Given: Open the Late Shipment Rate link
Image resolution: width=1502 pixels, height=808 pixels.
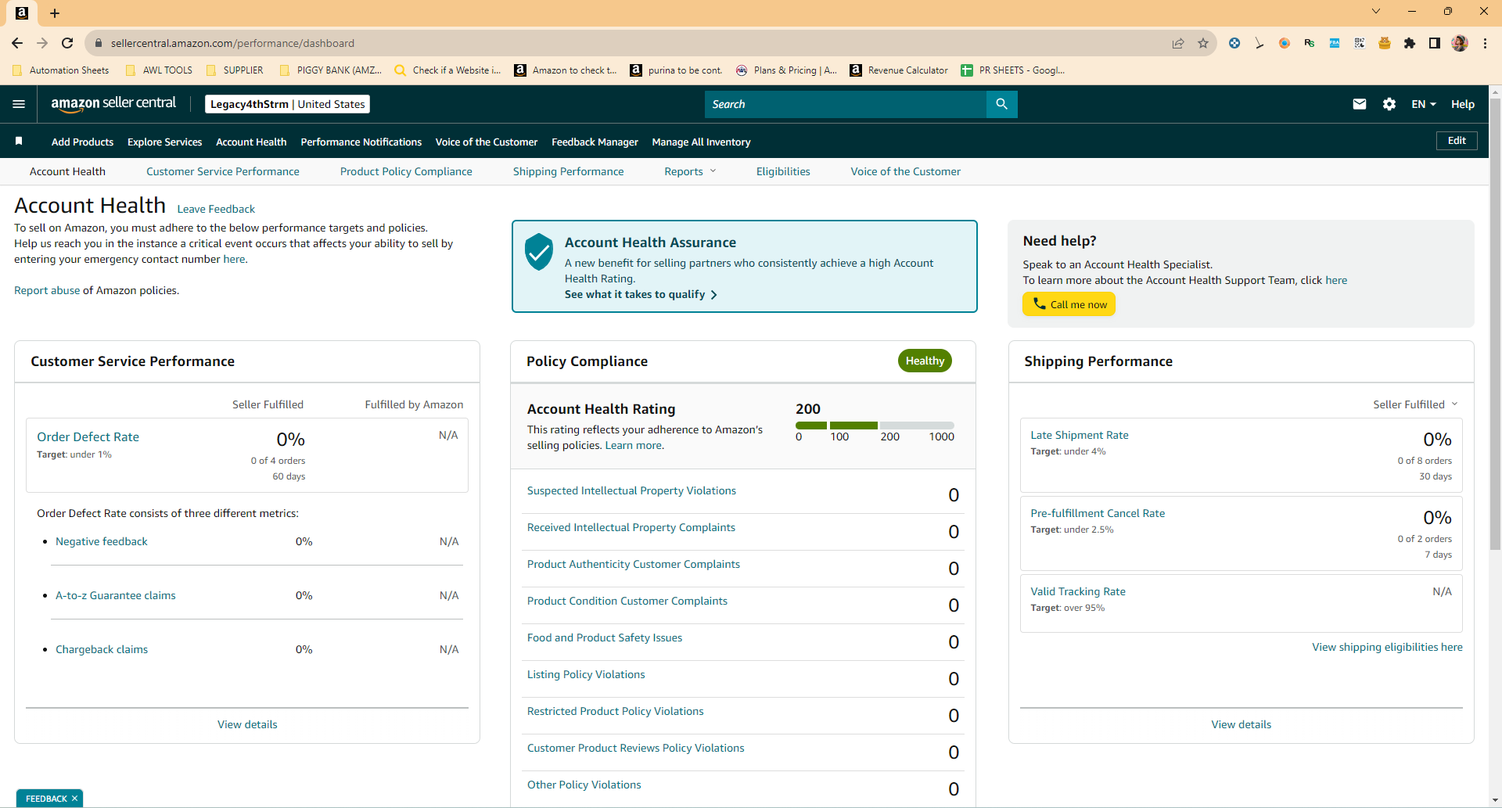Looking at the screenshot, I should 1079,435.
